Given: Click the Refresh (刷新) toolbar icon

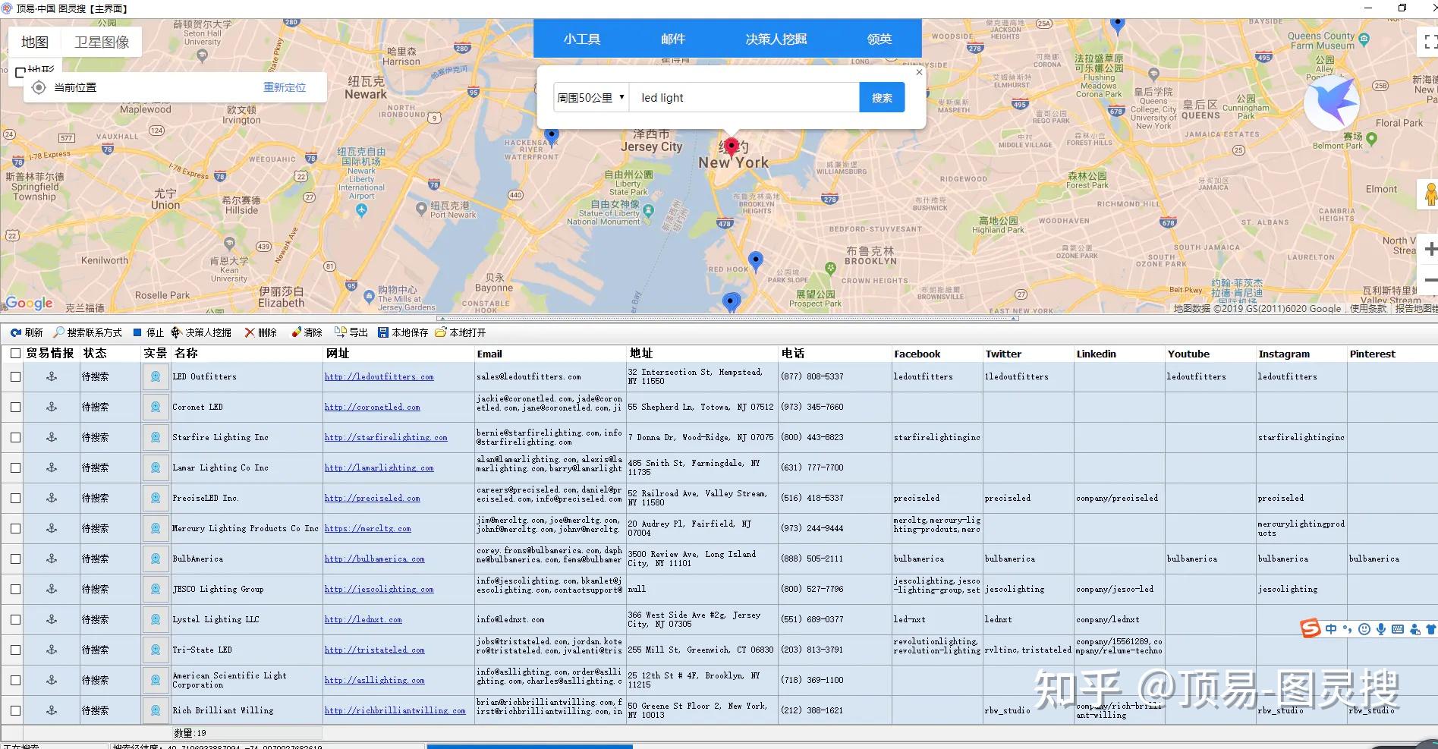Looking at the screenshot, I should tap(16, 332).
